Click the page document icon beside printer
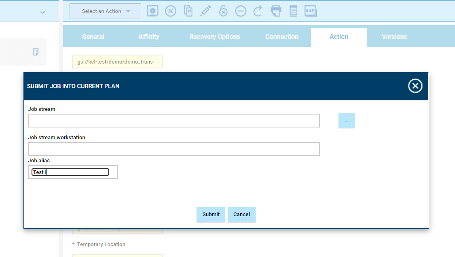Image resolution: width=455 pixels, height=257 pixels. (293, 11)
